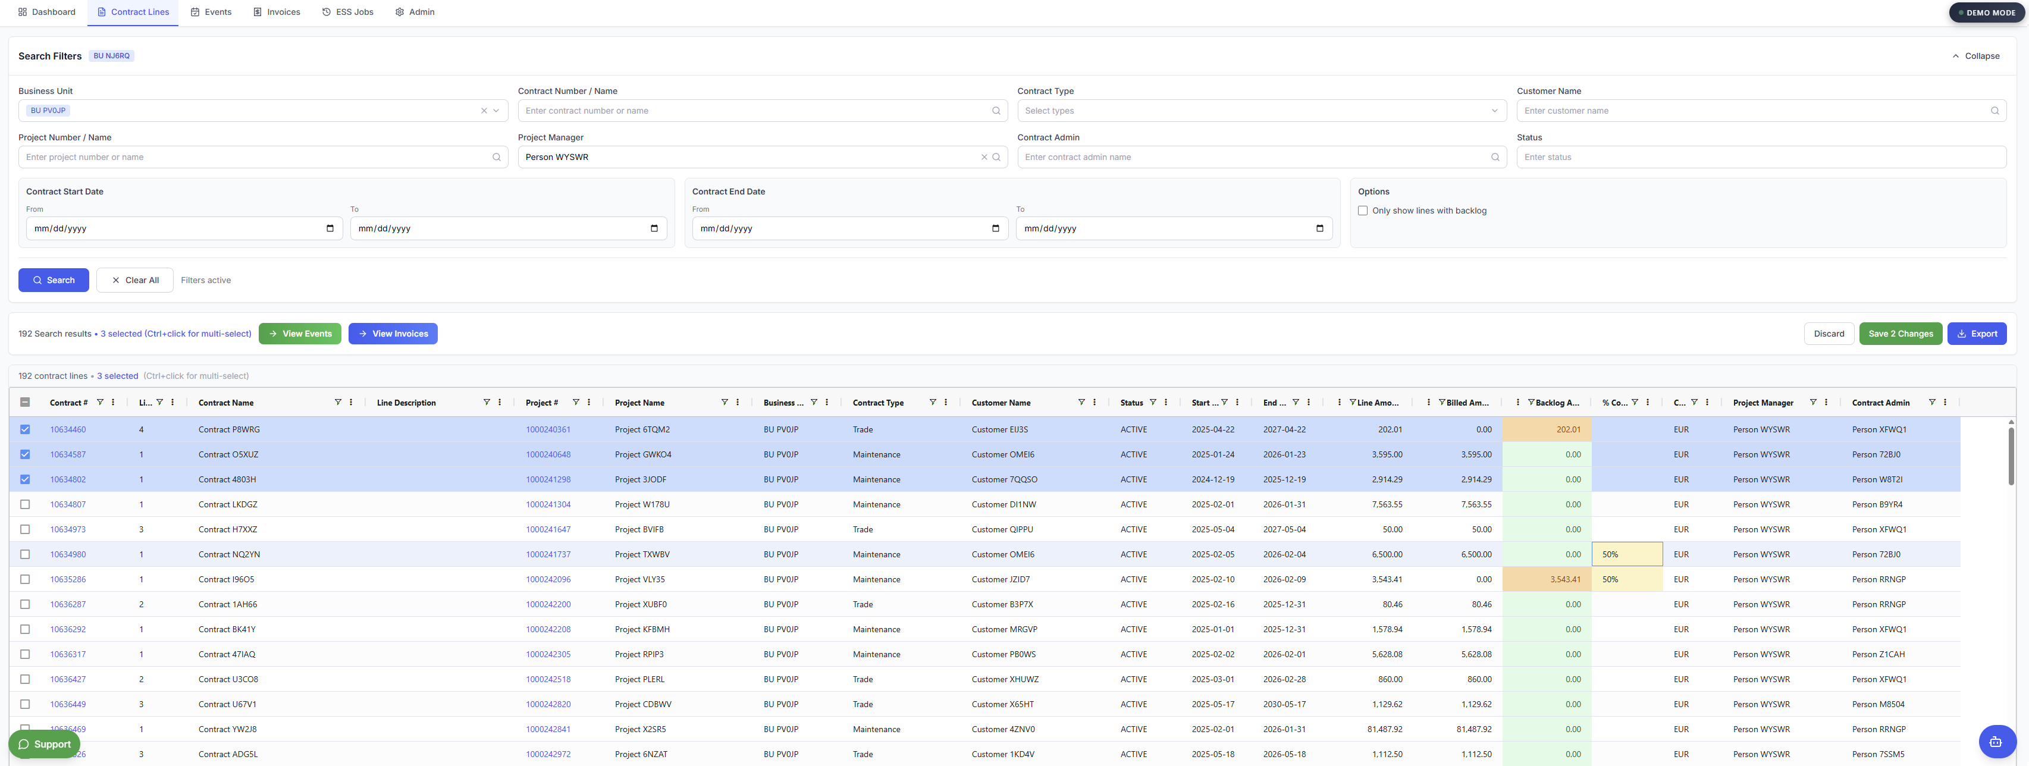Open the calendar picker for Contract End Date From
The image size is (2029, 766).
995,228
